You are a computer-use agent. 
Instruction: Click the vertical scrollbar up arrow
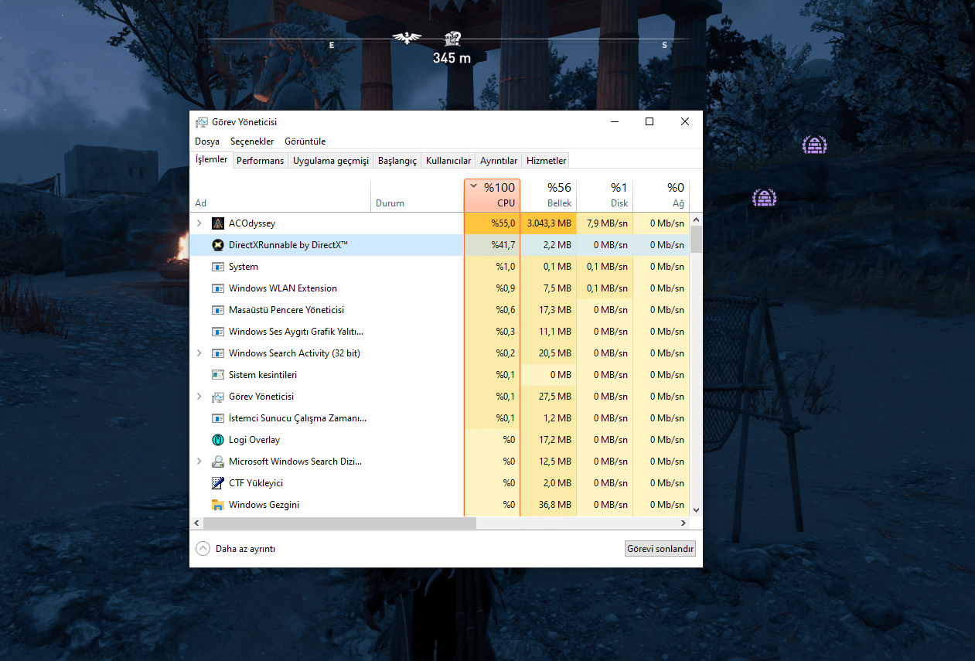click(x=696, y=219)
